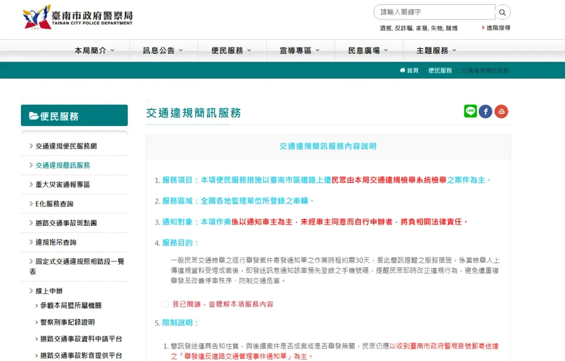The image size is (565, 361).
Task: Click the 家暴 keyword link
Action: point(422,28)
